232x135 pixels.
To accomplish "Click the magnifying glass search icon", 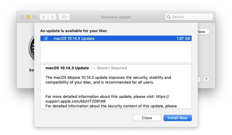I will click(169, 17).
